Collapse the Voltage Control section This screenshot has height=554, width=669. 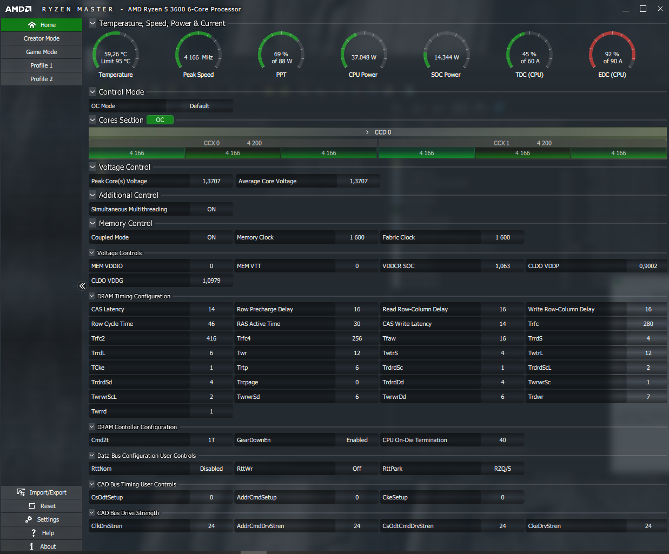(92, 167)
